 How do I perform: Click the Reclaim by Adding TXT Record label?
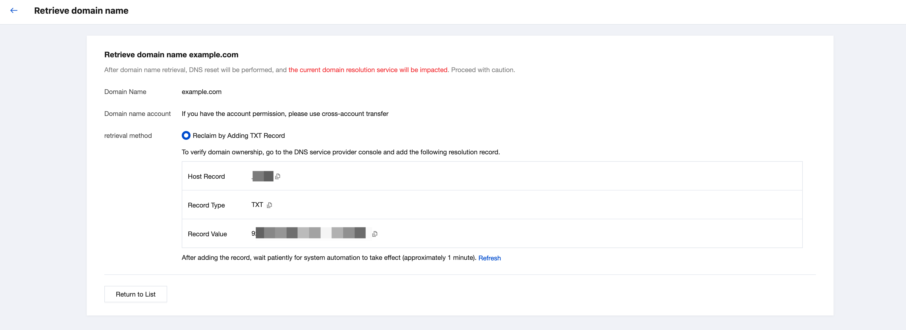pos(239,135)
